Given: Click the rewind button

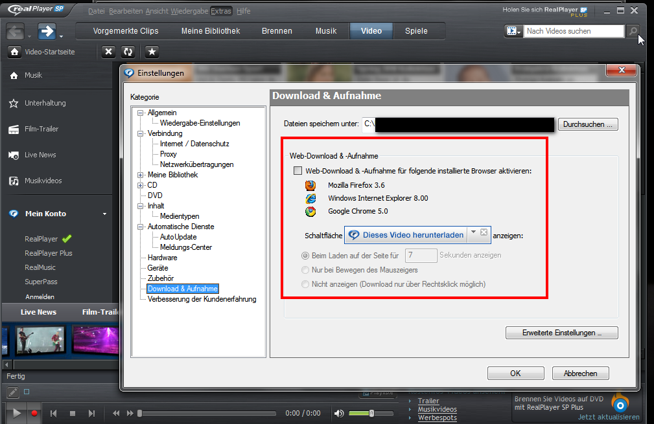Looking at the screenshot, I should pos(116,414).
